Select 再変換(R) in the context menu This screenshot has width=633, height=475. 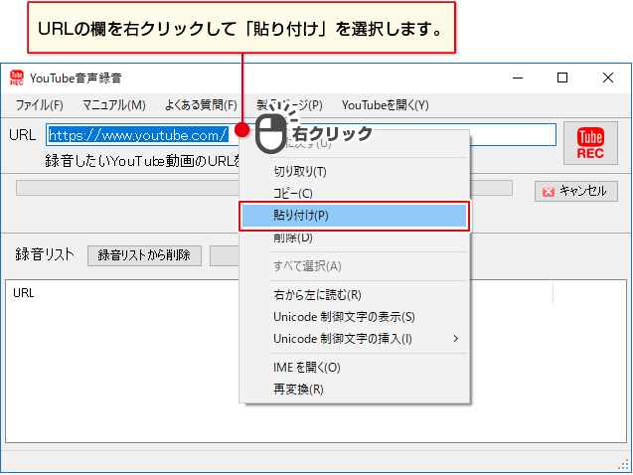355,390
